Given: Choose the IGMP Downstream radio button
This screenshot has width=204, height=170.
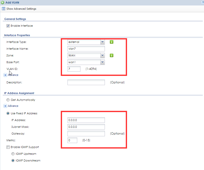Looking at the screenshot, I should pyautogui.click(x=13, y=161).
